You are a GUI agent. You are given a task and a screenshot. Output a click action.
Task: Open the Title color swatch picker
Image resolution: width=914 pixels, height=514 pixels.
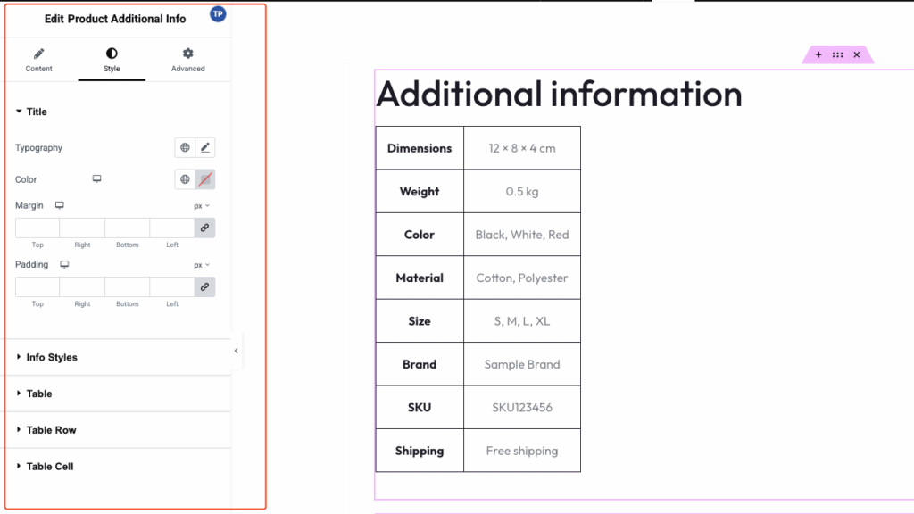tap(205, 179)
